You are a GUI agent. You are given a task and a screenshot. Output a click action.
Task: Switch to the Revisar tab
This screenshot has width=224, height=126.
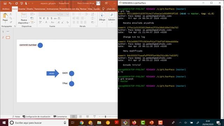pyautogui.click(x=83, y=9)
